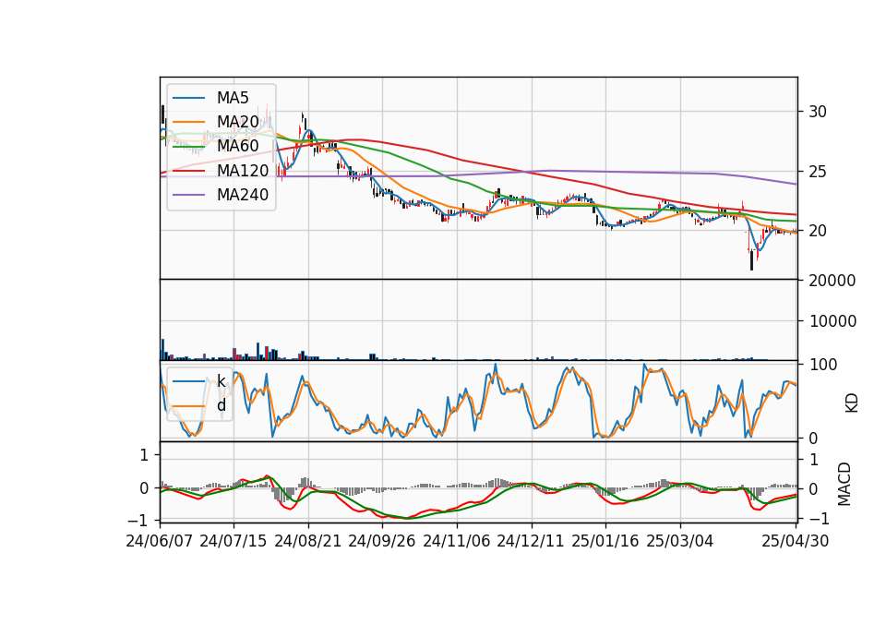The width and height of the screenshot is (886, 637).
Task: Click the MA240 legend label
Action: pos(243,195)
